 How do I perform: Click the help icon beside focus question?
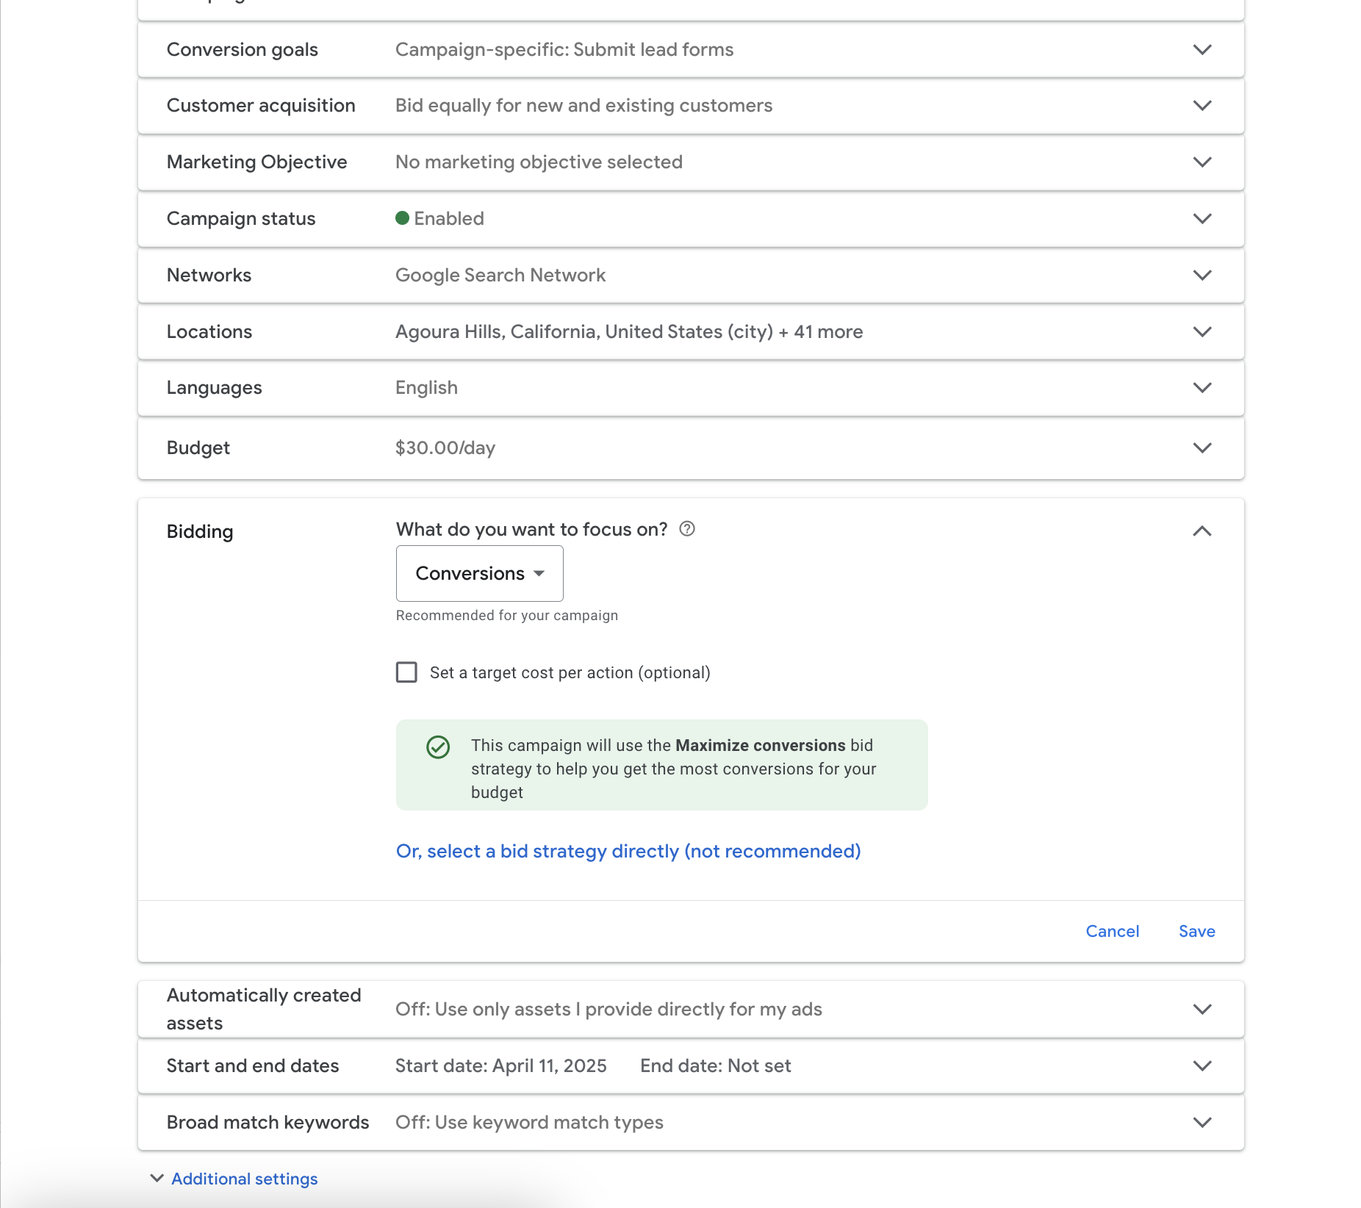point(687,529)
